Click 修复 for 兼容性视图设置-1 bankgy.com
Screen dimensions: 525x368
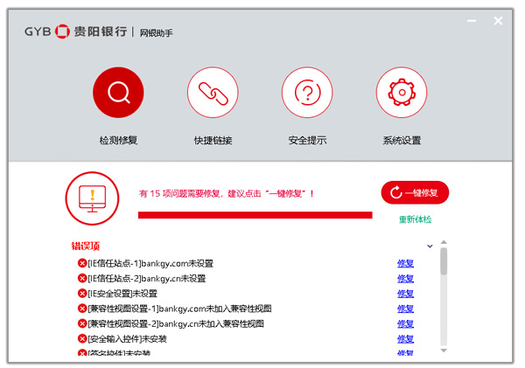tap(405, 309)
